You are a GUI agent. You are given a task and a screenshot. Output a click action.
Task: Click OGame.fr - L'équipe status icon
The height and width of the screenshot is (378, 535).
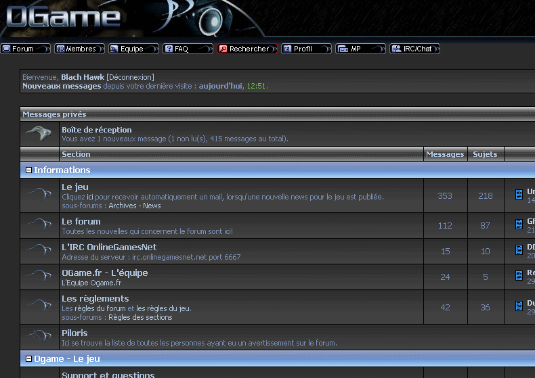[39, 275]
